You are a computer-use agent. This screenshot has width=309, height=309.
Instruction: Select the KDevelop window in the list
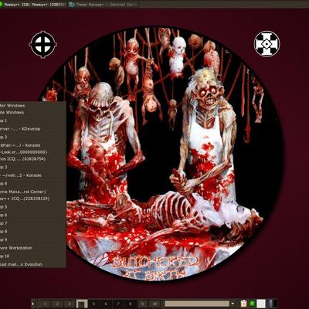[33, 129]
